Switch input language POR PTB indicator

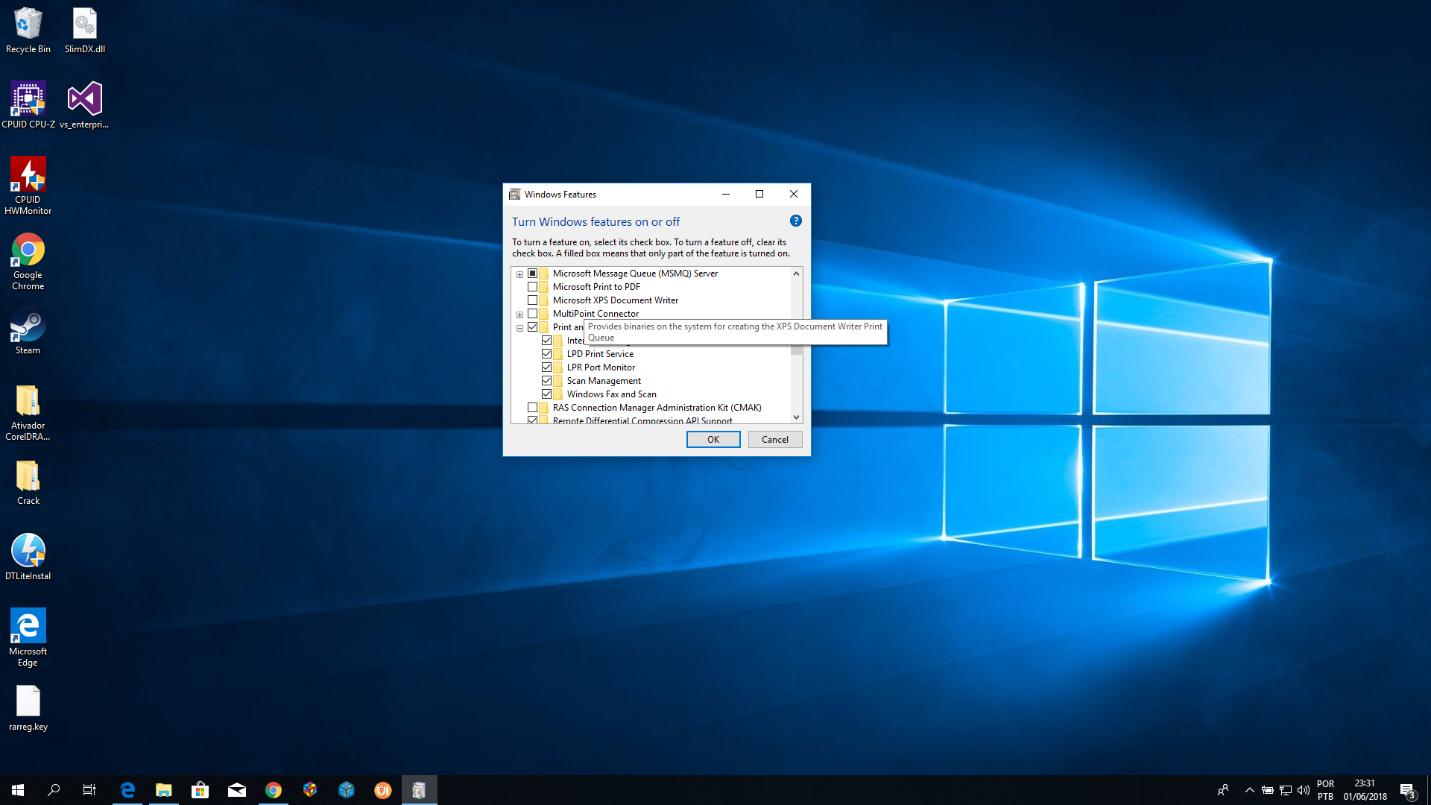coord(1325,790)
